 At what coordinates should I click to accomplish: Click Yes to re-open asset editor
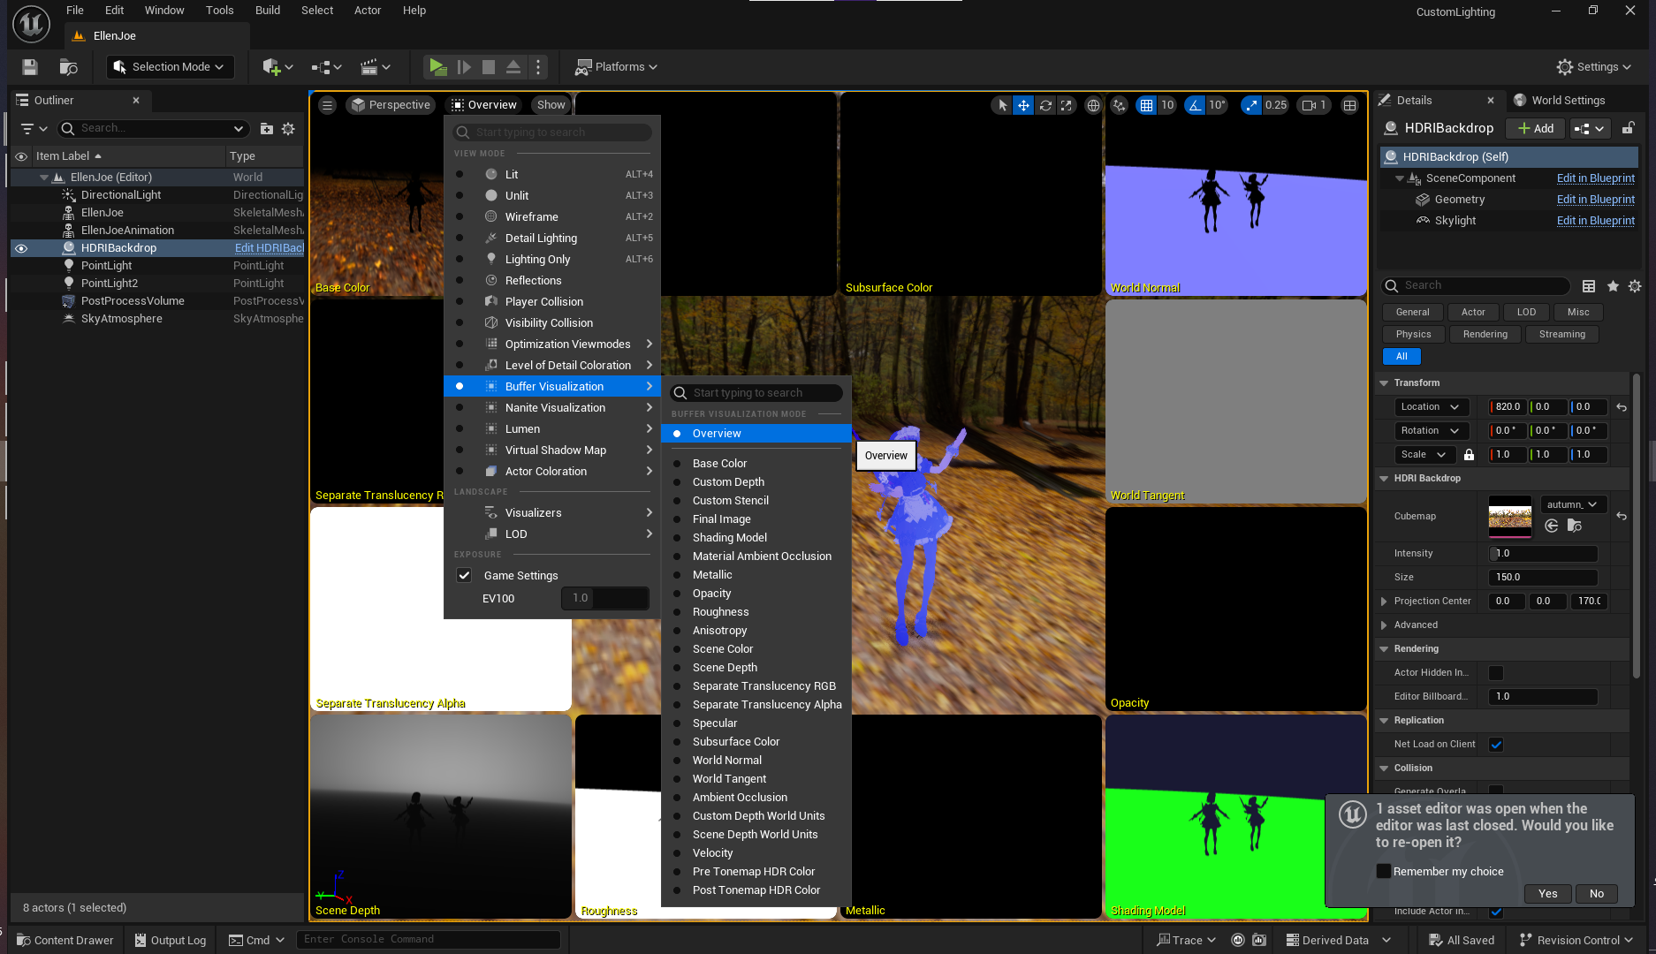1547,893
